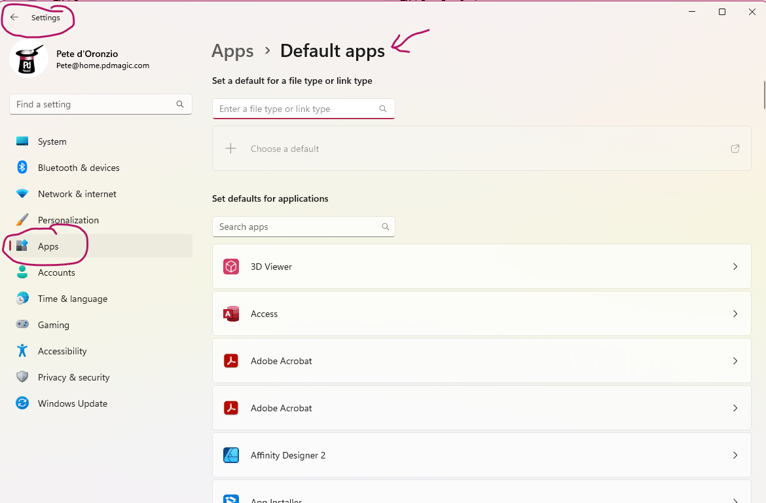Viewport: 766px width, 503px height.
Task: Click the Time & language globe icon
Action: pyautogui.click(x=22, y=299)
